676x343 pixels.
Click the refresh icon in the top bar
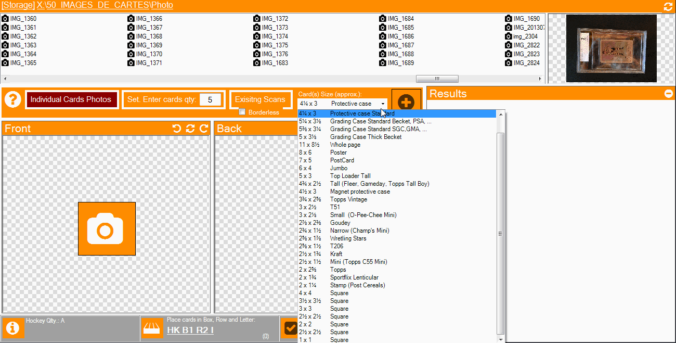tap(668, 6)
